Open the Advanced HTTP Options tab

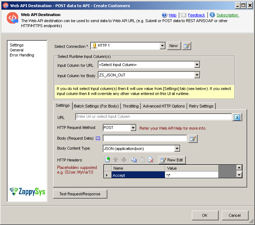pyautogui.click(x=164, y=106)
